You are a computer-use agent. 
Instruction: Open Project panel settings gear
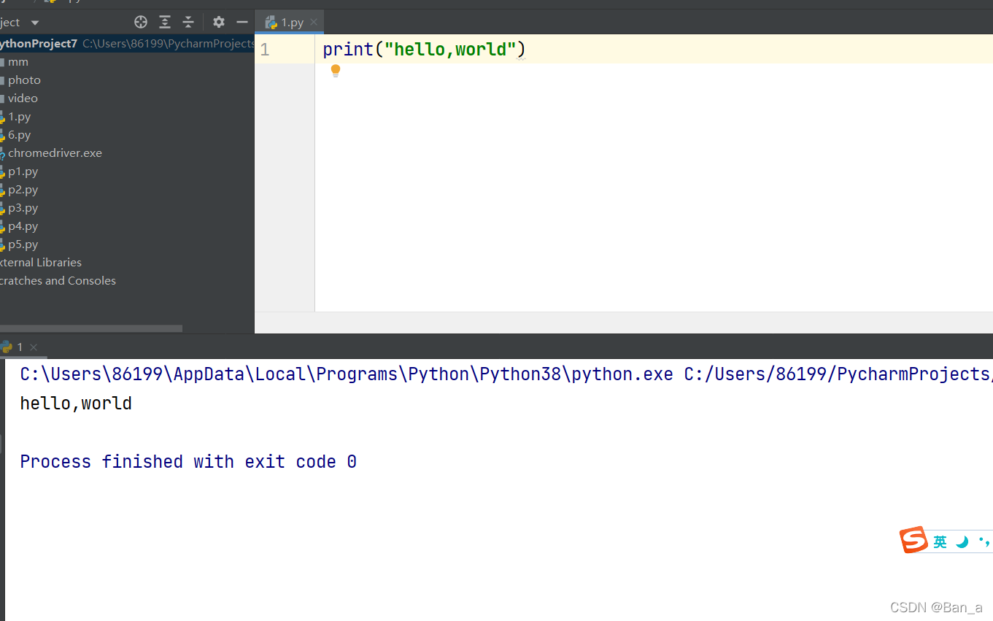(219, 22)
